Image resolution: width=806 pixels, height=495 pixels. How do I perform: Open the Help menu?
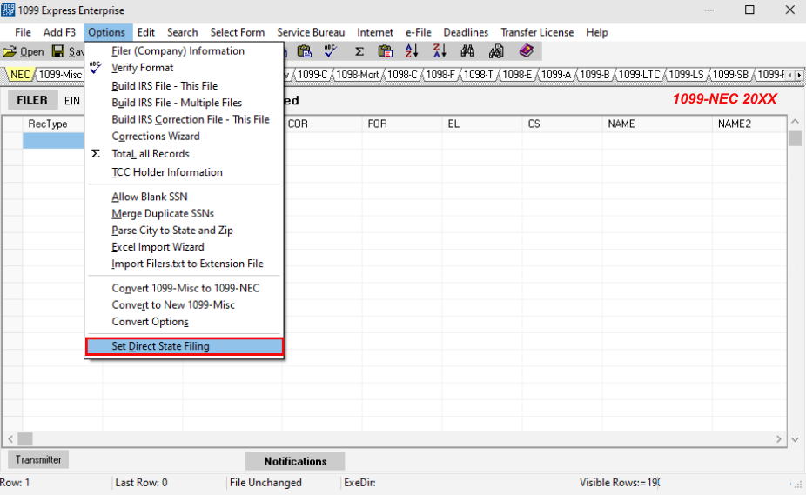(597, 32)
